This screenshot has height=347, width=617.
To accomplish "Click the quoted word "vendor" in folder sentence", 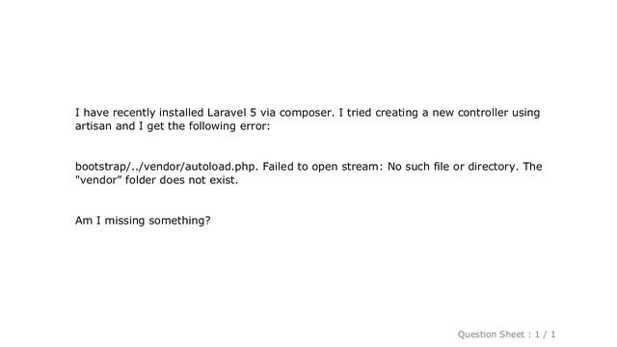I will (98, 180).
